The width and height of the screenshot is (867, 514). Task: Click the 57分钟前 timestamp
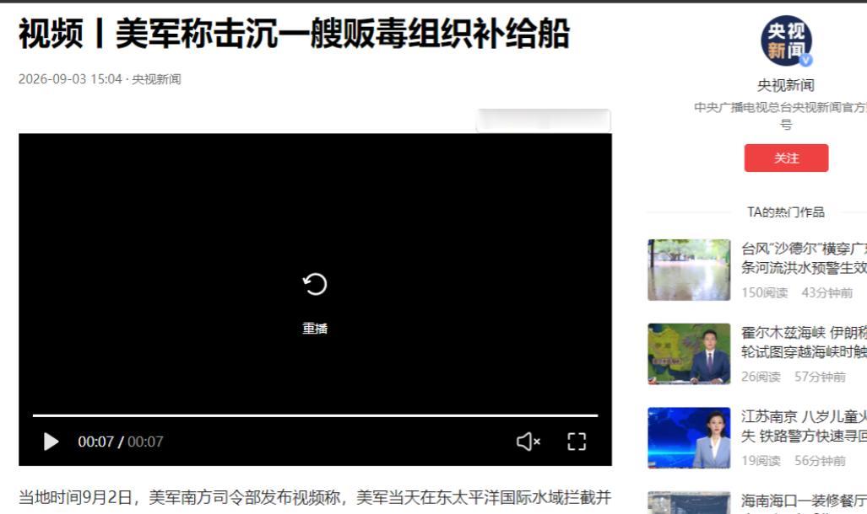820,377
